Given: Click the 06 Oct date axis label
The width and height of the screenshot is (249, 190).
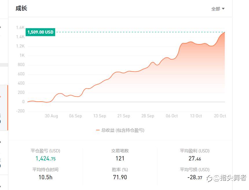Looking at the screenshot, I should (172, 116).
